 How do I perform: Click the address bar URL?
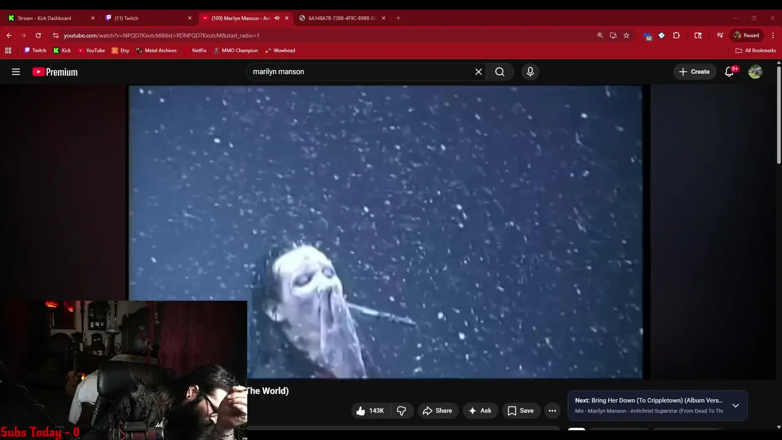161,35
